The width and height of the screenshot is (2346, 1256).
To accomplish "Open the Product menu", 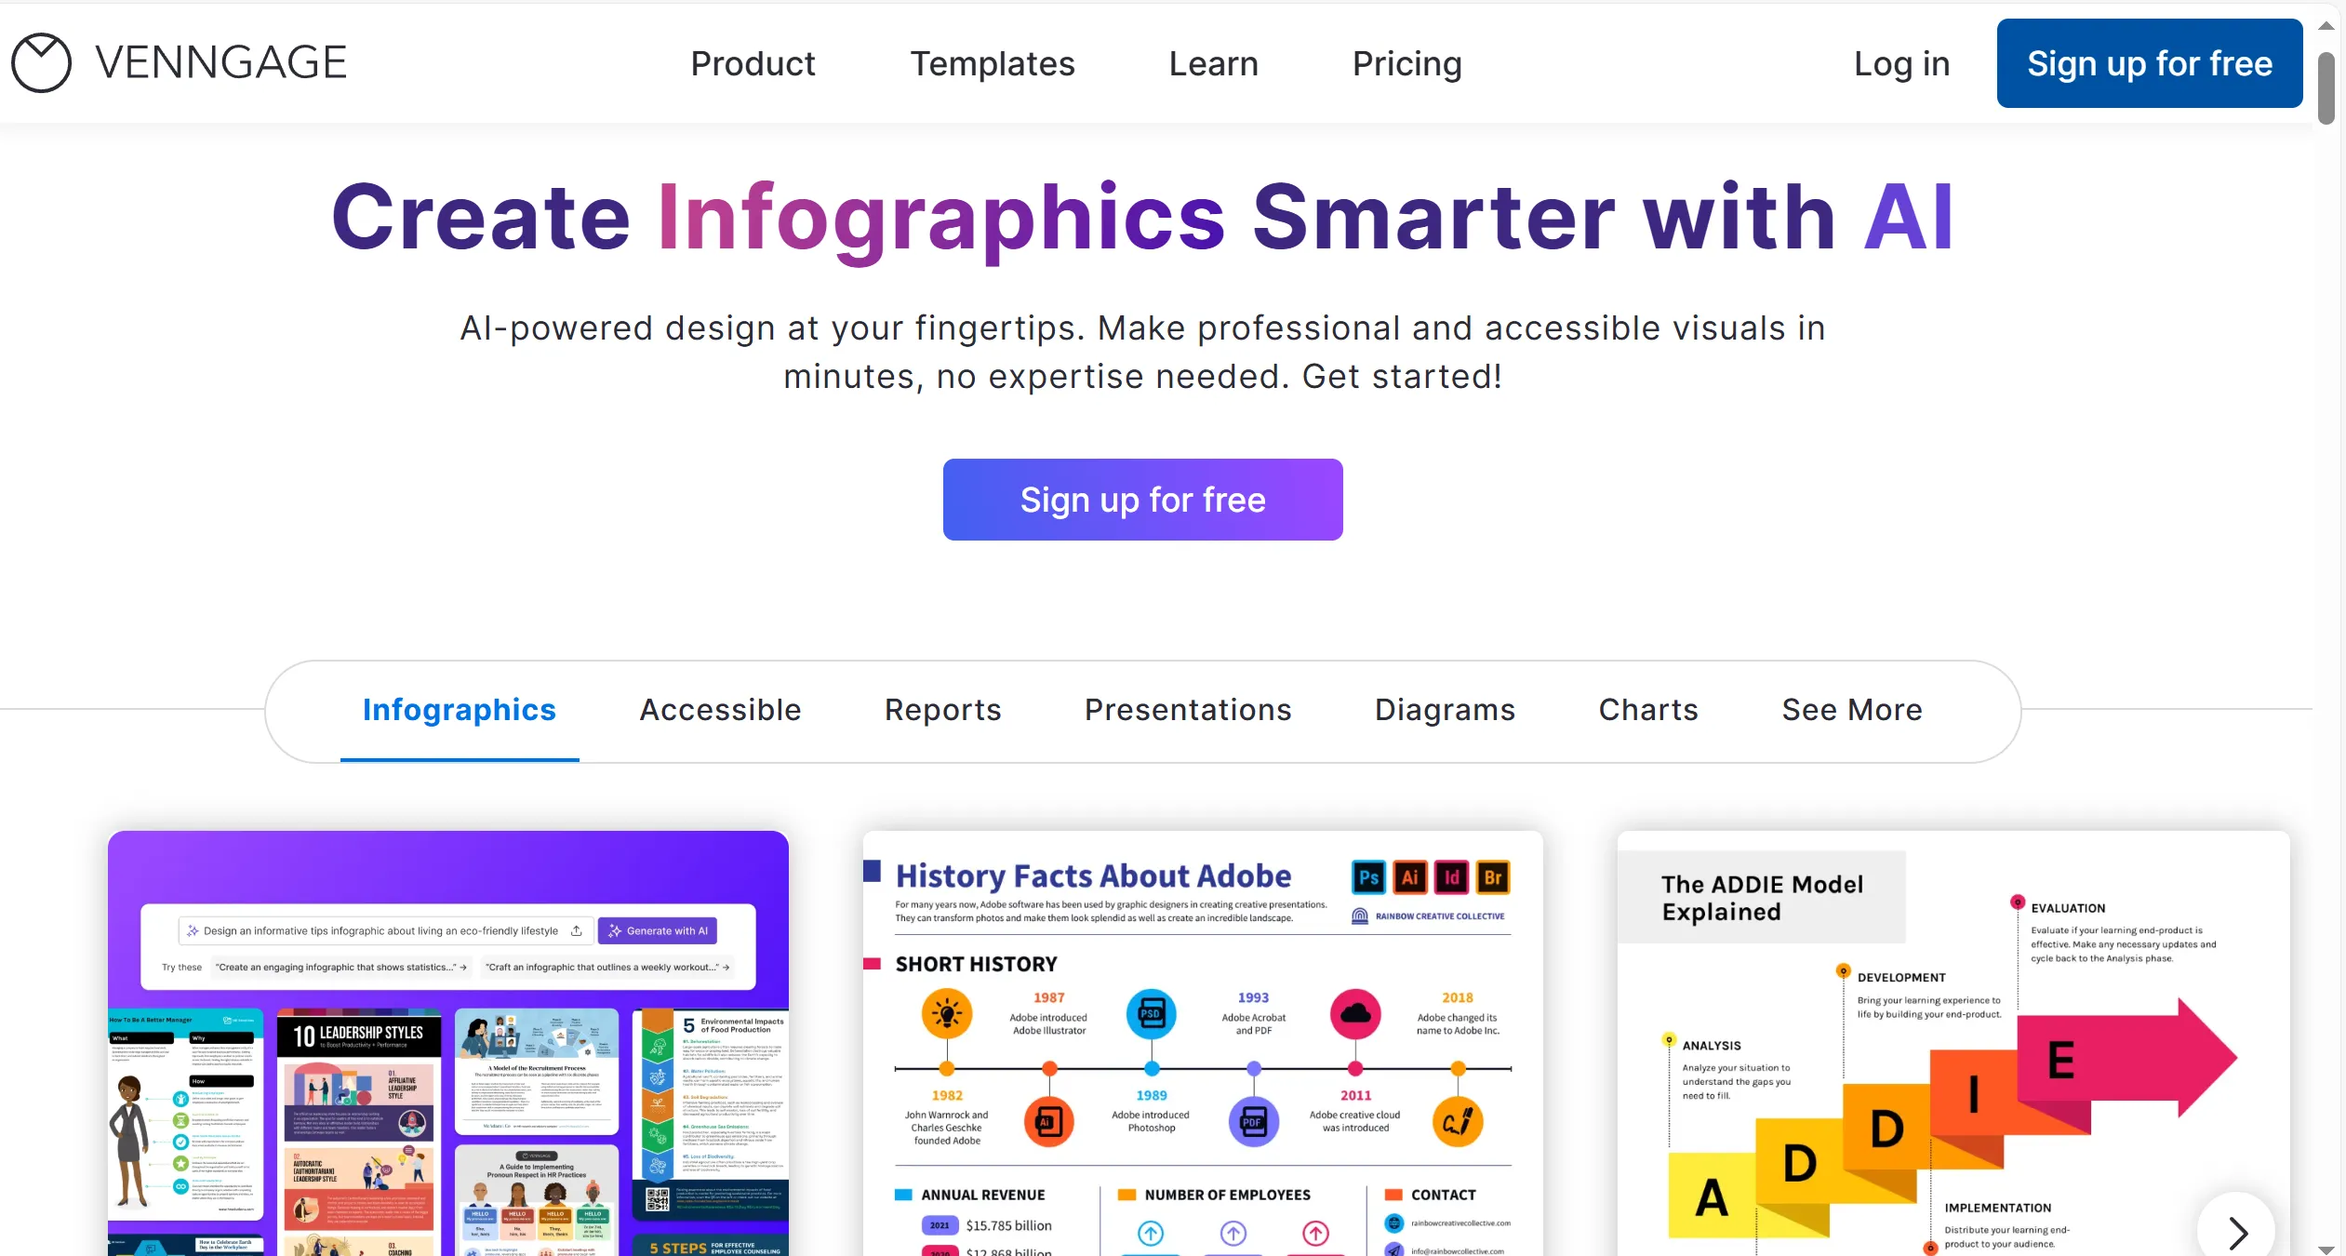I will tap(753, 63).
